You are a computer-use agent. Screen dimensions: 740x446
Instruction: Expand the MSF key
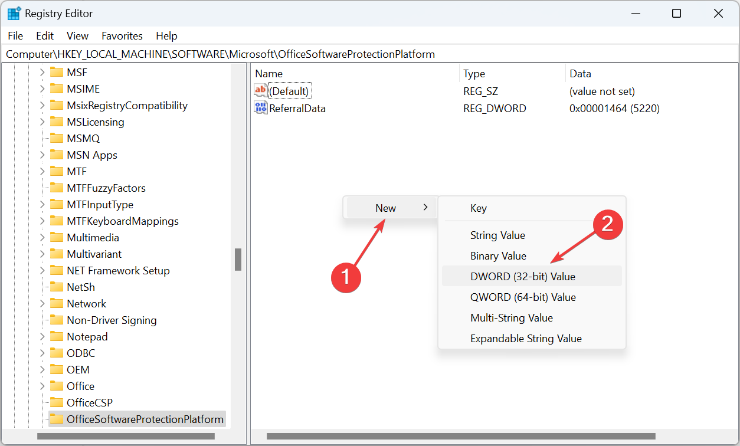42,73
